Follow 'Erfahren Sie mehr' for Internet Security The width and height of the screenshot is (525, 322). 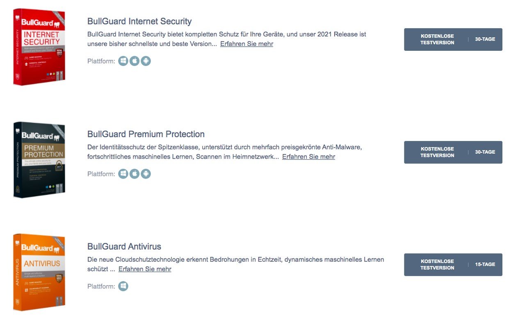247,44
